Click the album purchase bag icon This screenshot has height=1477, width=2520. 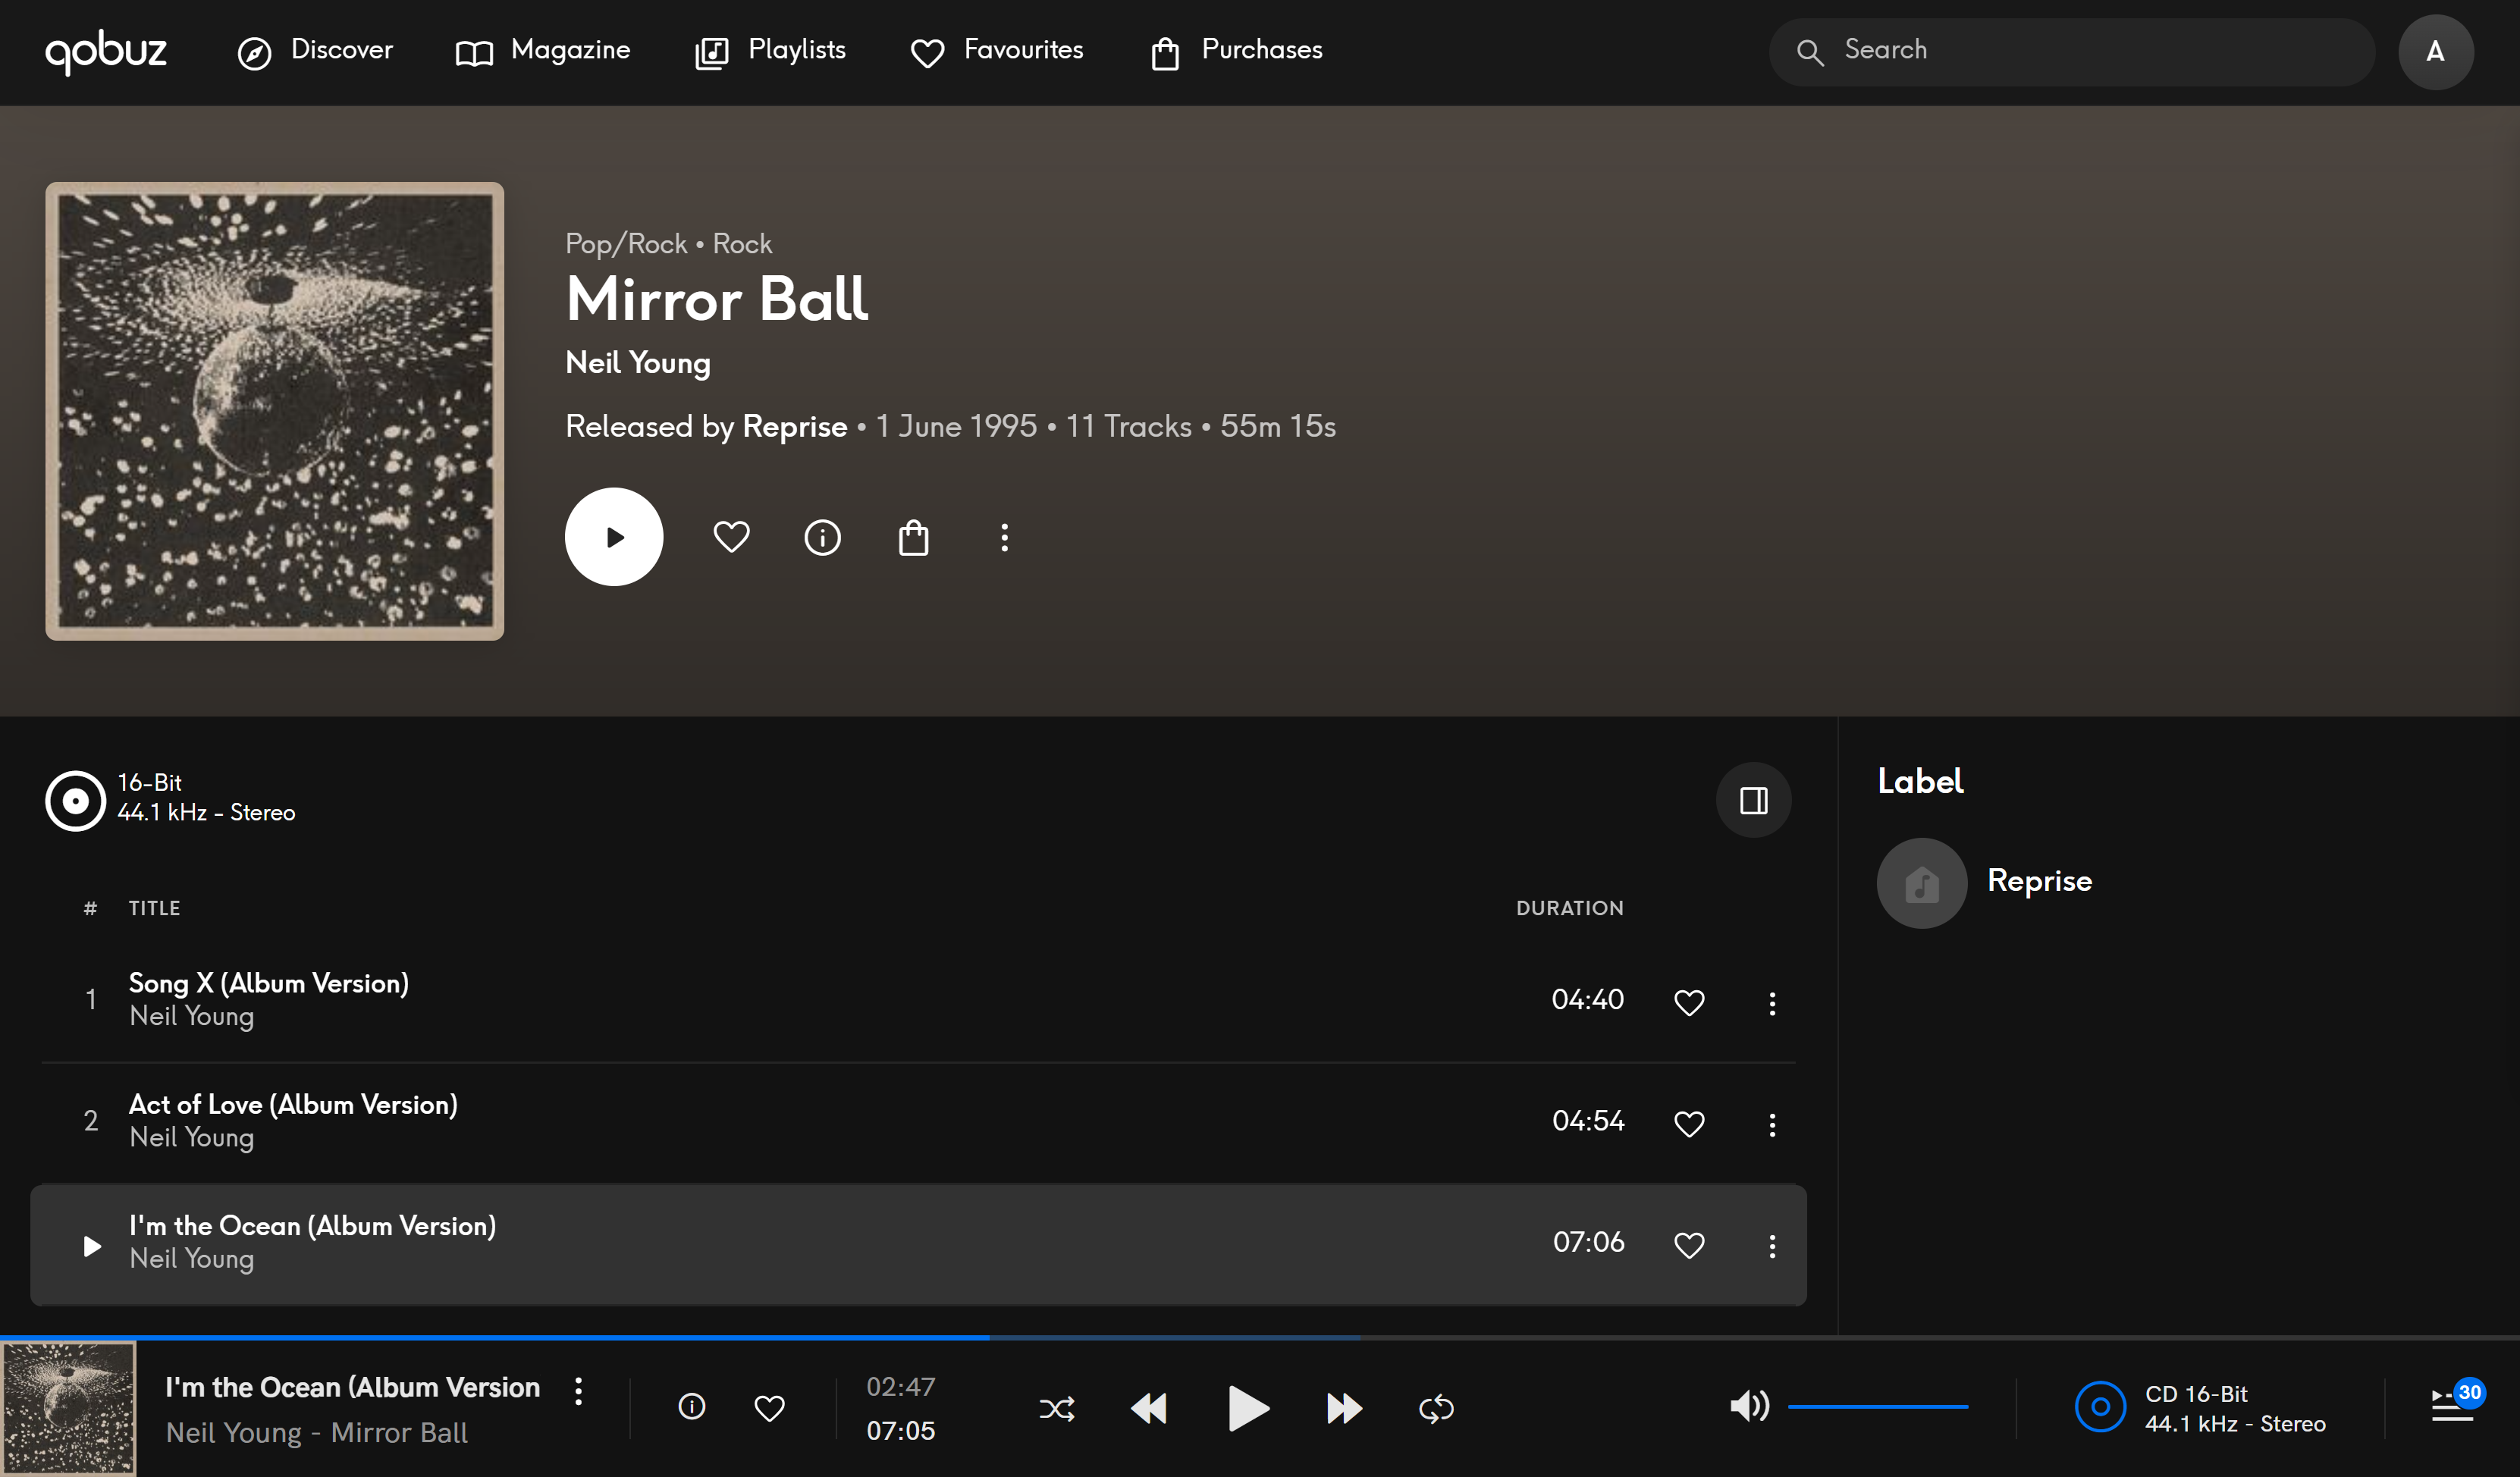coord(914,537)
